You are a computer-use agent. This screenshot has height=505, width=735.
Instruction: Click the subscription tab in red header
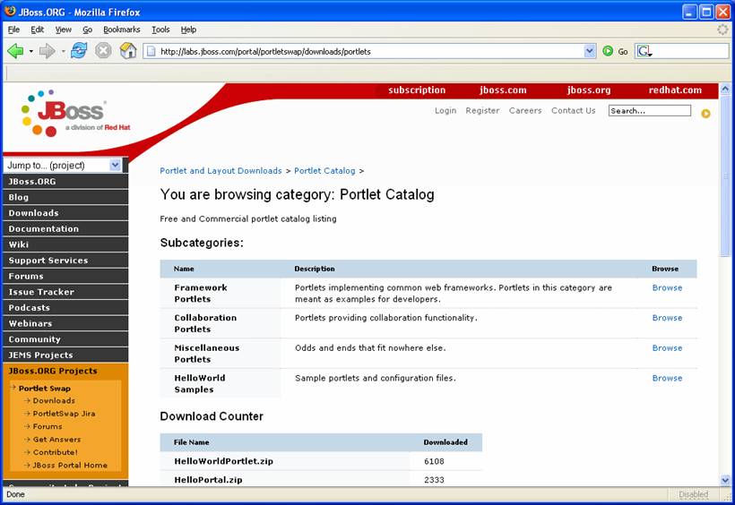pos(417,90)
